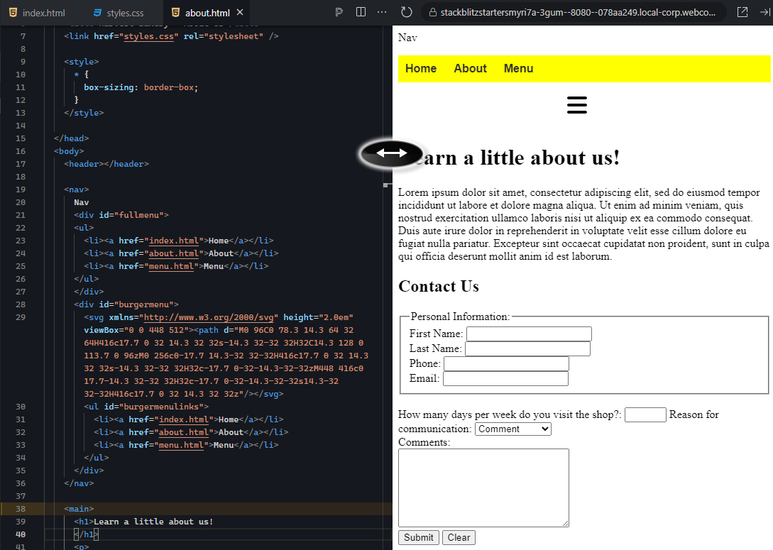Click the index.html file icon in its tab
This screenshot has height=550, width=773.
12,12
